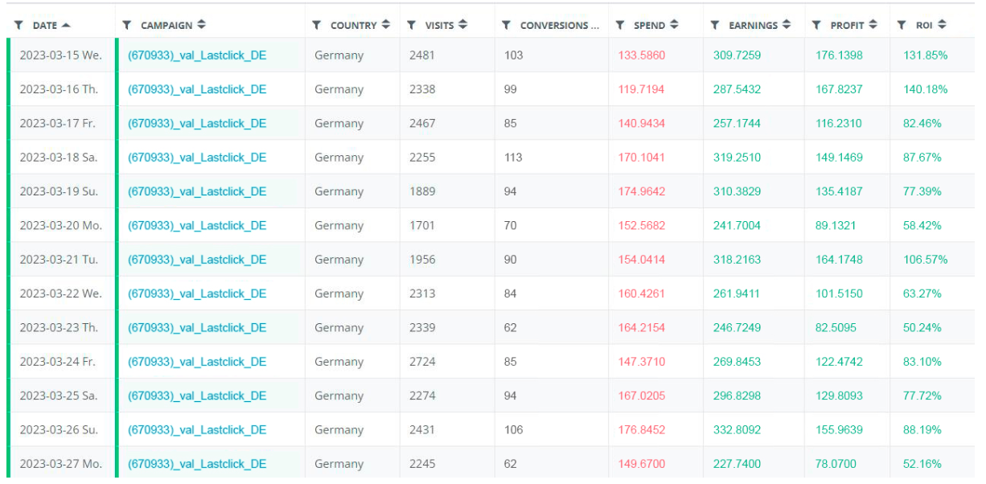Open the filter icon in Earnings column header

(715, 26)
